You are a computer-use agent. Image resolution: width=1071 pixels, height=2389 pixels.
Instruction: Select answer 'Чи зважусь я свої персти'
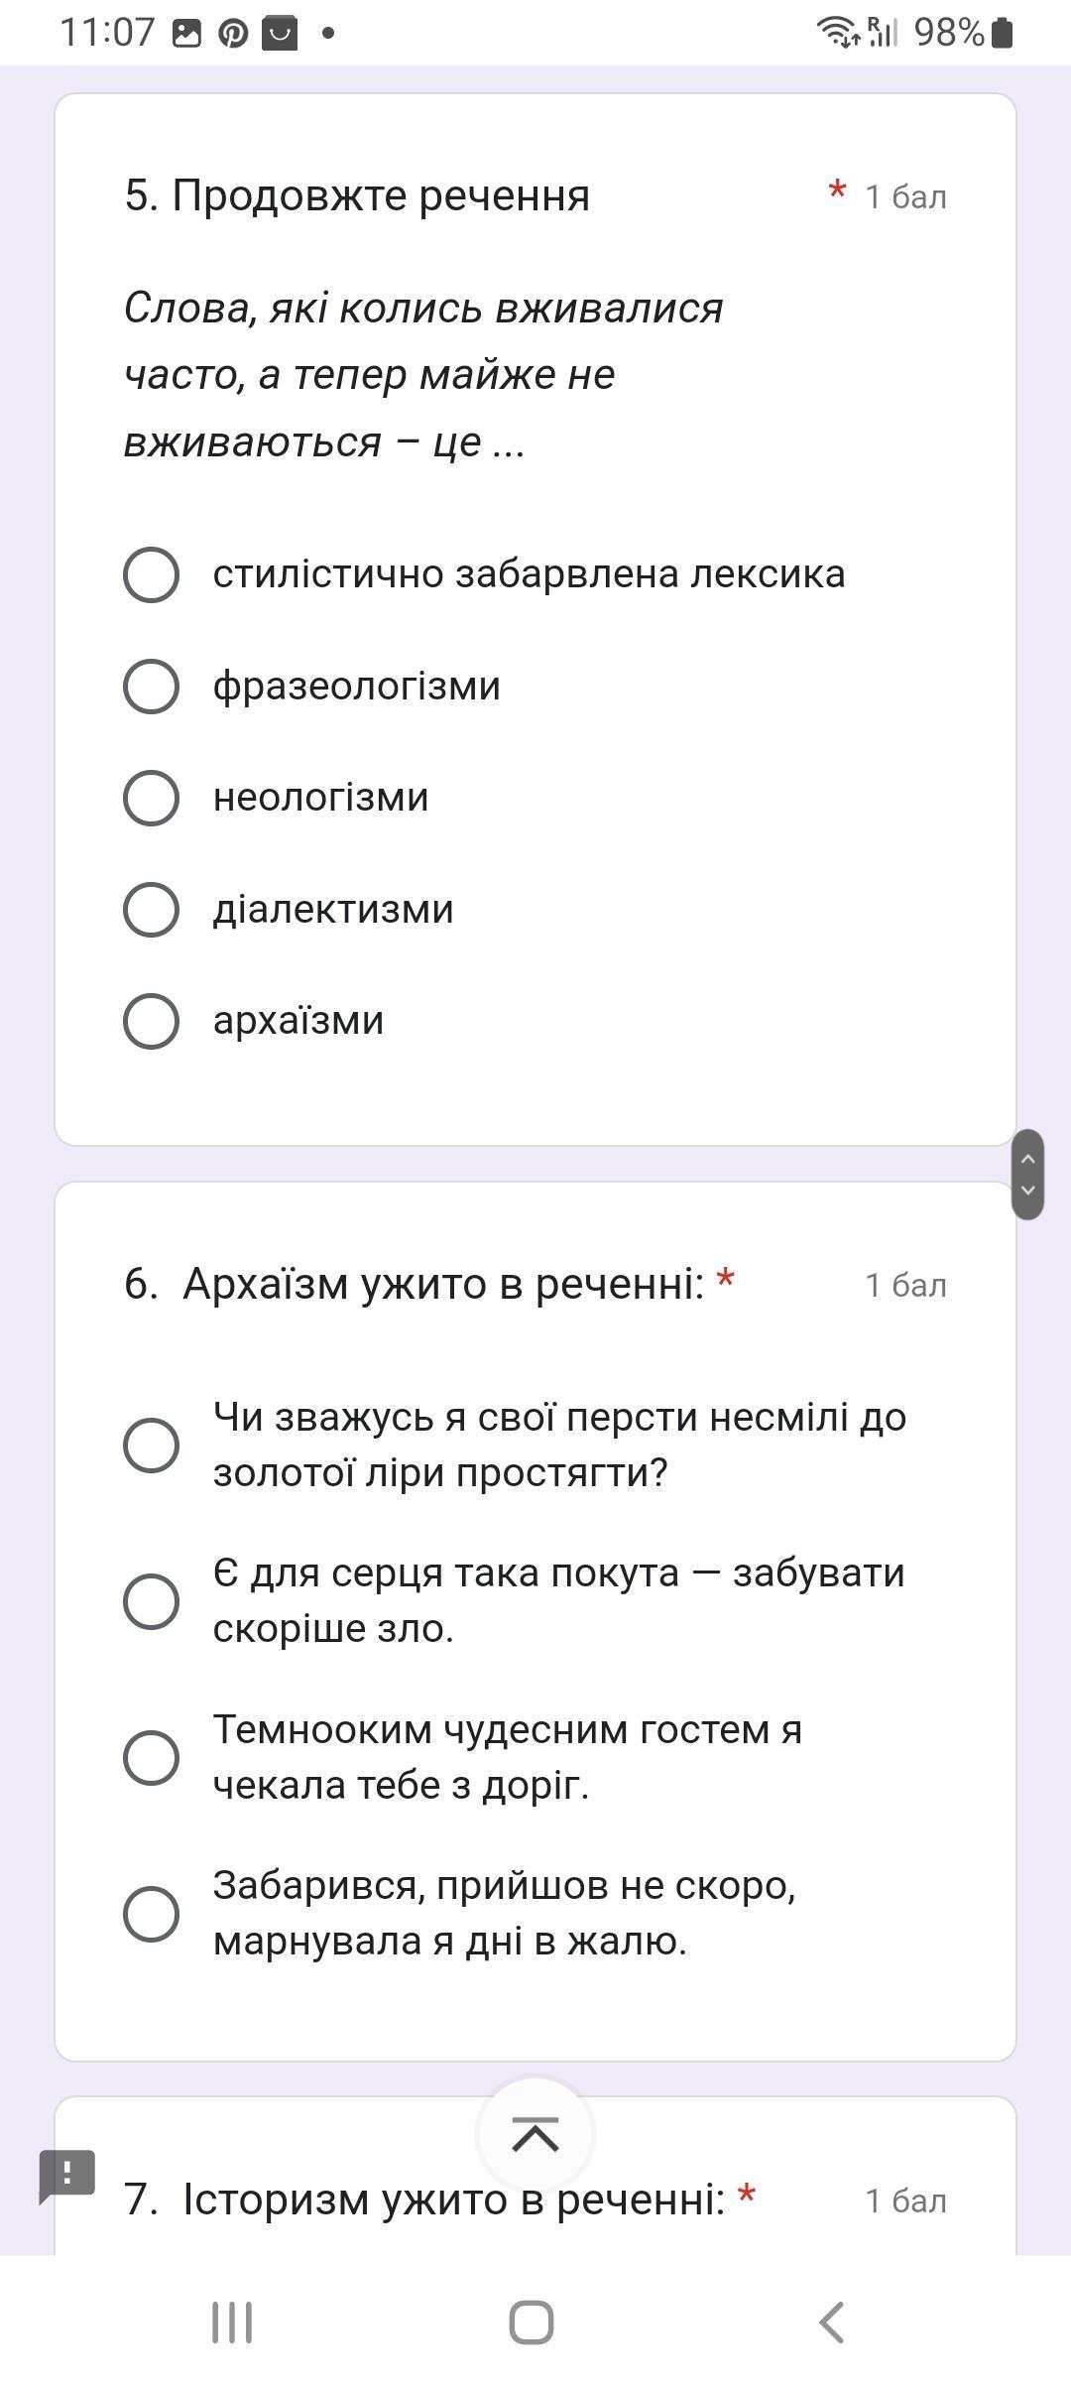point(152,1445)
